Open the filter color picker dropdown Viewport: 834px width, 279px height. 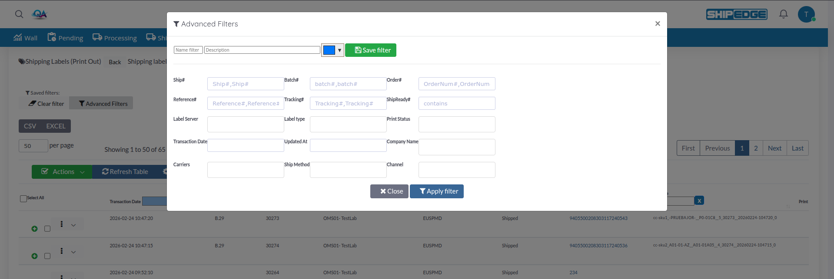coord(332,50)
